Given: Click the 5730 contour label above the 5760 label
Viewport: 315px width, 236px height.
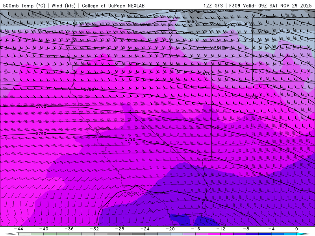Looking at the screenshot, I should pos(89,89).
